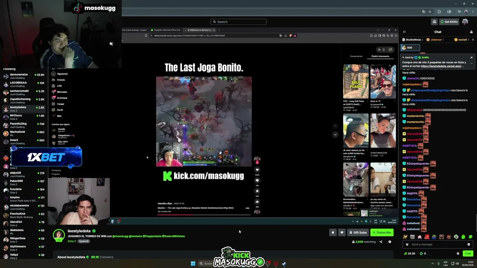
Task: Open davooxeneize channel in Following list
Action: [23, 76]
